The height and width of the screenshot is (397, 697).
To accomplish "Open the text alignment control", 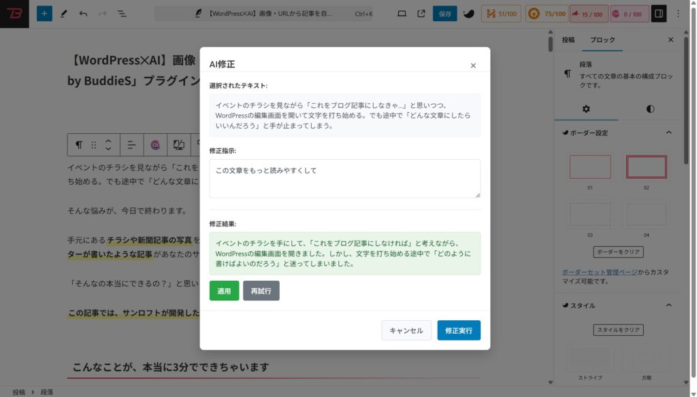I will point(131,145).
